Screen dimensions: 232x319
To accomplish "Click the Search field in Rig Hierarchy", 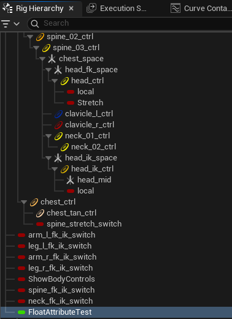I will tap(131, 23).
